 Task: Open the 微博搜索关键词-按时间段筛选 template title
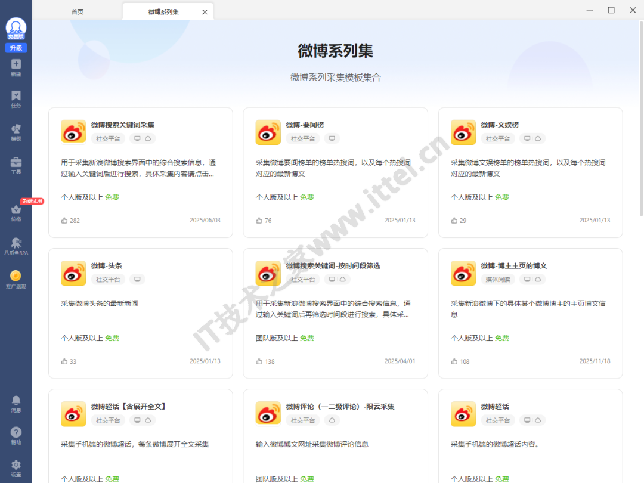[333, 265]
